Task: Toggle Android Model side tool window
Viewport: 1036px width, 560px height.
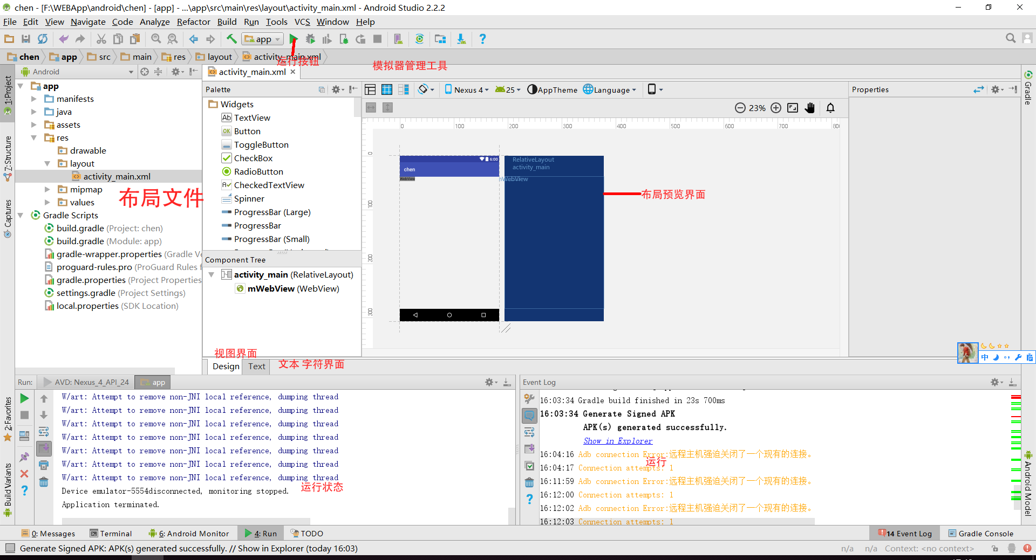Action: tap(1028, 483)
